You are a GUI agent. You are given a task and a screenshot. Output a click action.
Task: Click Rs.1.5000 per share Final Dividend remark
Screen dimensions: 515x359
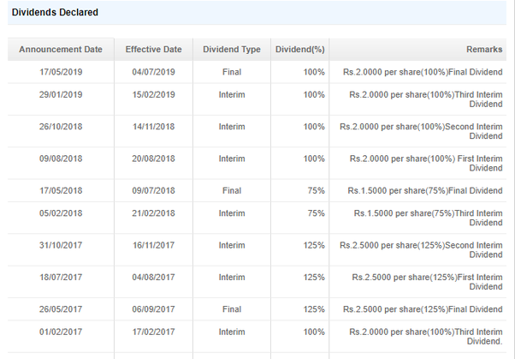[425, 190]
